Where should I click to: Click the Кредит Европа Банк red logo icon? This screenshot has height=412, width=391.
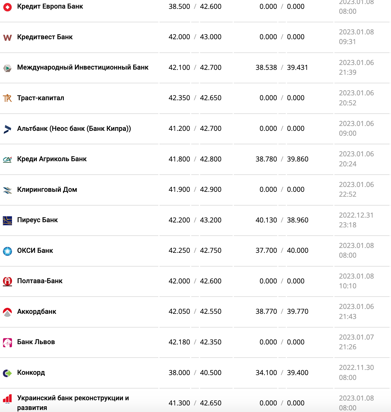click(x=7, y=7)
